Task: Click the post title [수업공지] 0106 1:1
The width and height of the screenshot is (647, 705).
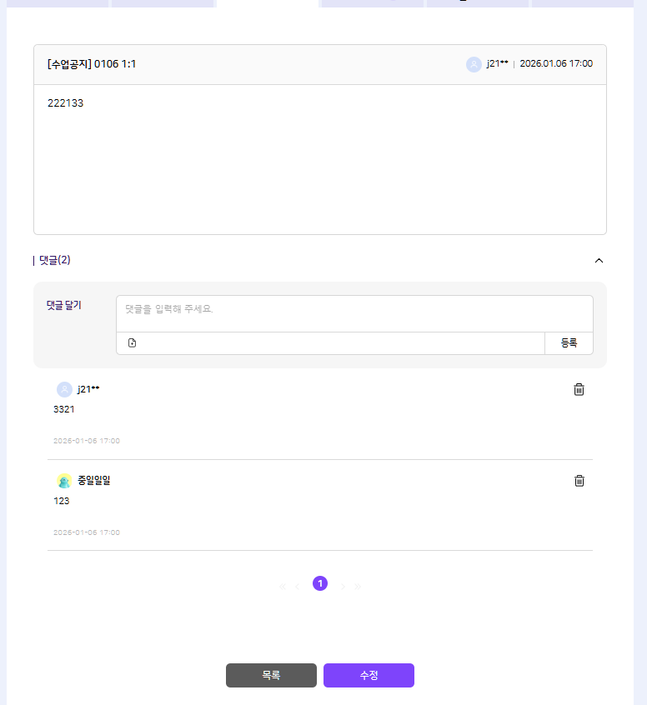Action: 92,64
